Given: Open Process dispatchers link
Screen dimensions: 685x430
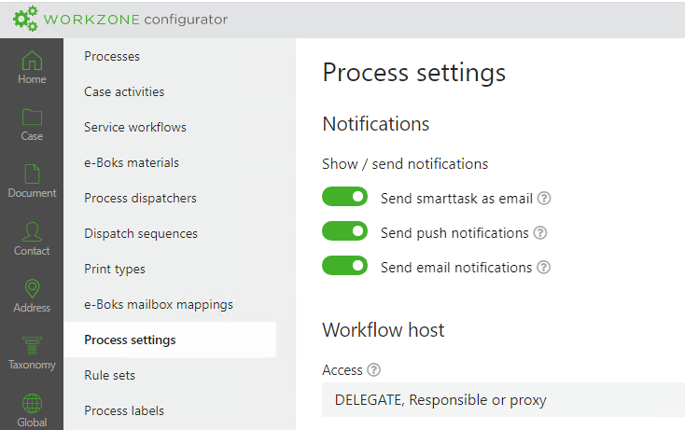Looking at the screenshot, I should coord(140,198).
